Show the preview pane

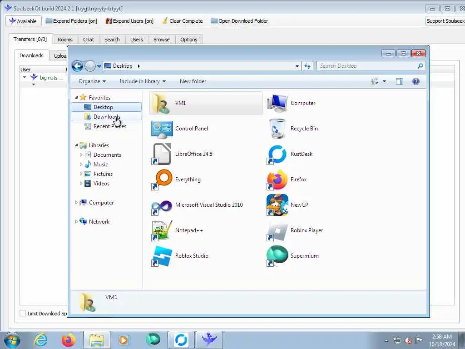(x=400, y=81)
